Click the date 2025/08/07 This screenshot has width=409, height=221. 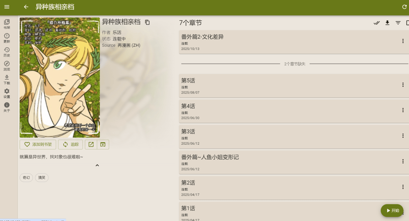point(190,93)
